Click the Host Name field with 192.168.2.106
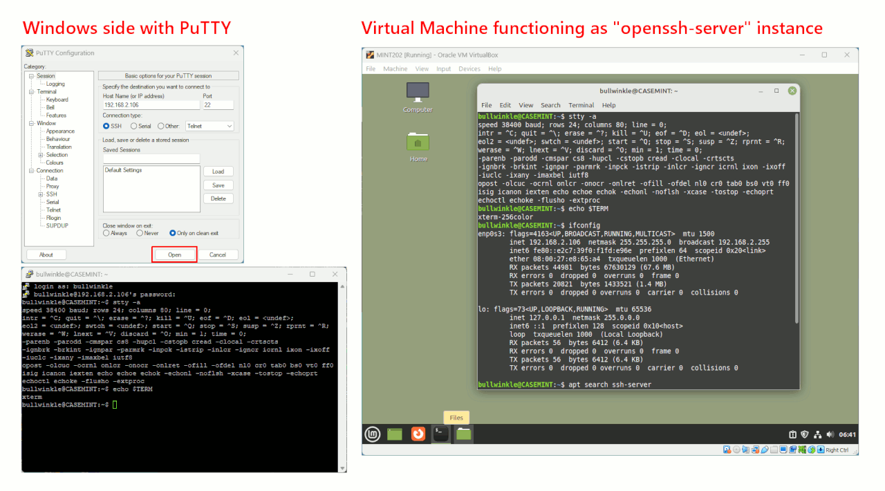Viewport: 885px width, 491px height. point(151,105)
